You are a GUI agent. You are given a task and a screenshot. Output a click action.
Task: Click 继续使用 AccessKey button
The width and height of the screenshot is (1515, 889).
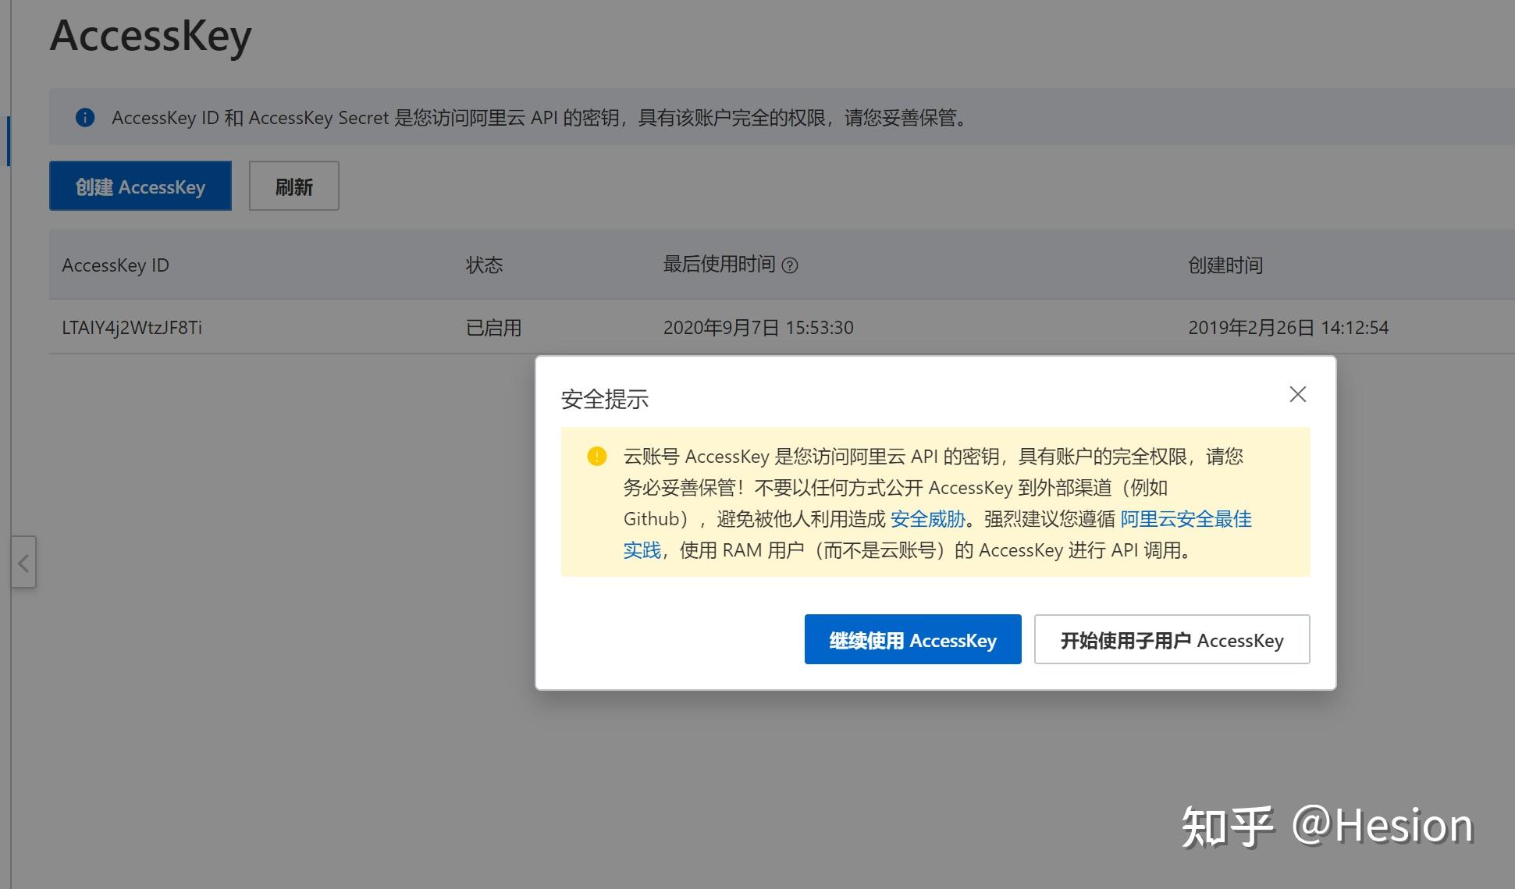(x=912, y=639)
